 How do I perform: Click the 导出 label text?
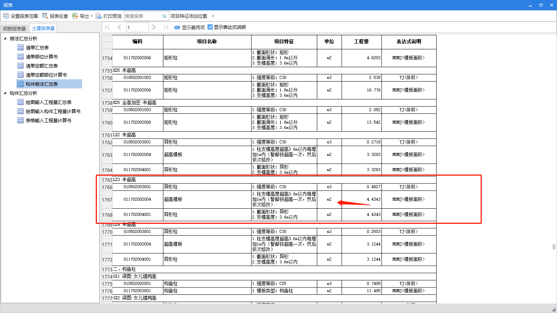click(84, 16)
